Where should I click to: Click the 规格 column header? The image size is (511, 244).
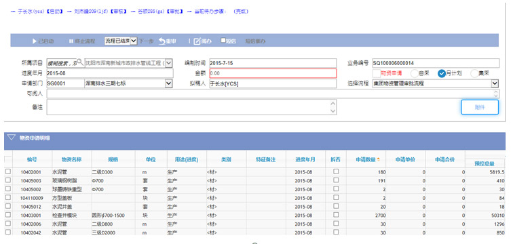pos(113,159)
